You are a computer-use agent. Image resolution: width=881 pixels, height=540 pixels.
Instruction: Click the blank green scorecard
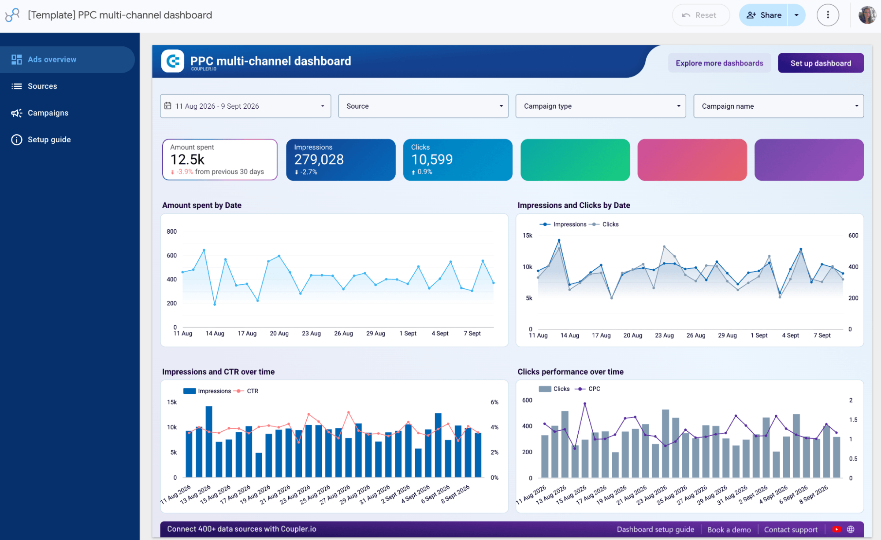pyautogui.click(x=575, y=160)
